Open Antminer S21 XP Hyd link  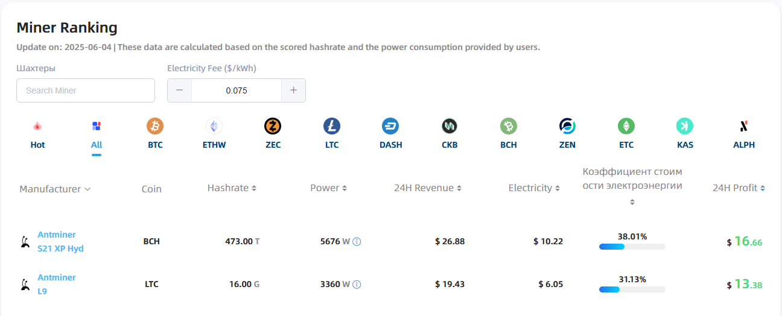(x=61, y=241)
